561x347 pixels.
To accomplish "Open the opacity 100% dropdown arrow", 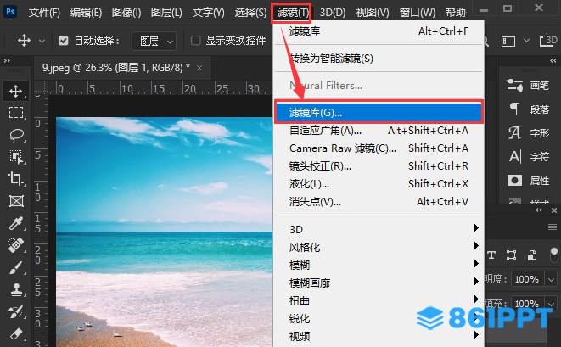I will 551,279.
